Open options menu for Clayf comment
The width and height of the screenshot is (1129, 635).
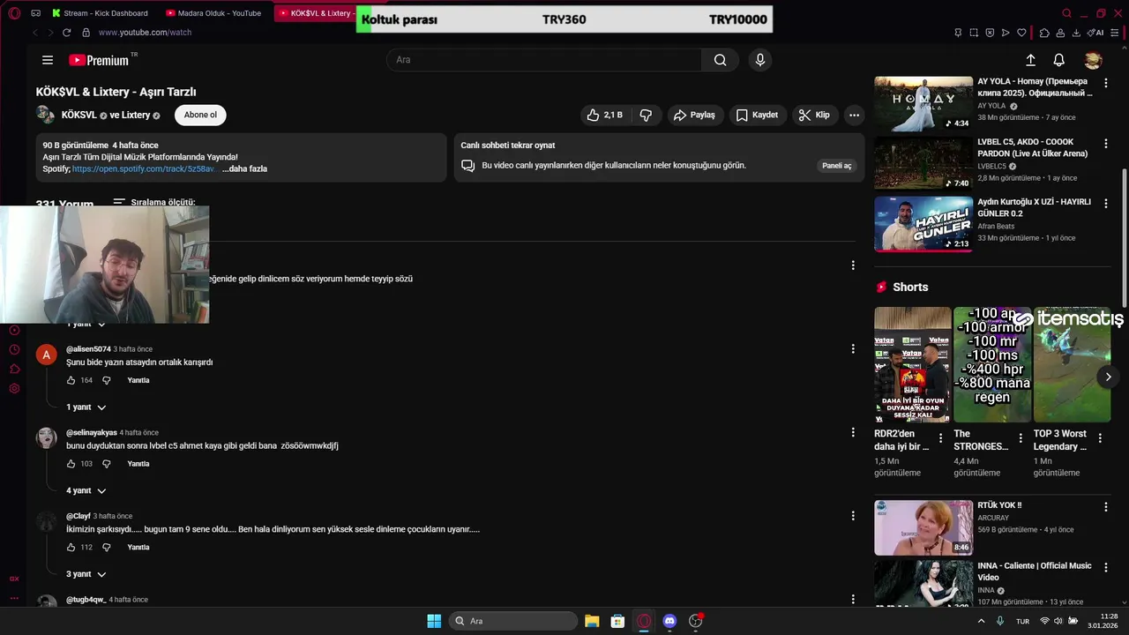pyautogui.click(x=853, y=516)
